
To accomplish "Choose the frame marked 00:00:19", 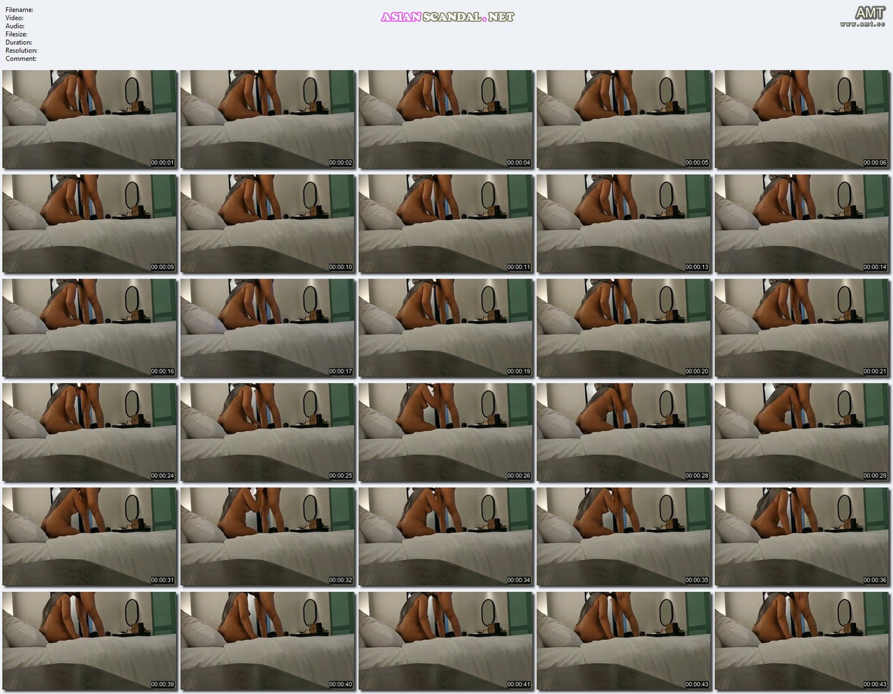I will 446,327.
